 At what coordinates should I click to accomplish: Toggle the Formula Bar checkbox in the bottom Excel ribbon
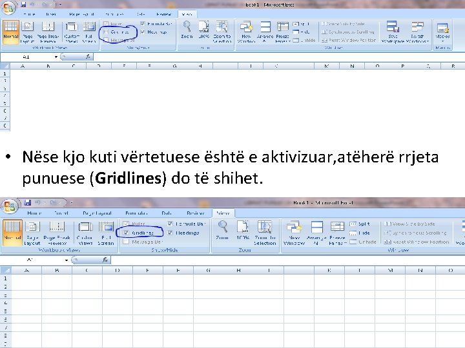coord(170,224)
